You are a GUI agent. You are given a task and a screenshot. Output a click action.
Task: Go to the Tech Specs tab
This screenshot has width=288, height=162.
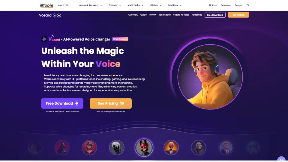tap(165, 15)
